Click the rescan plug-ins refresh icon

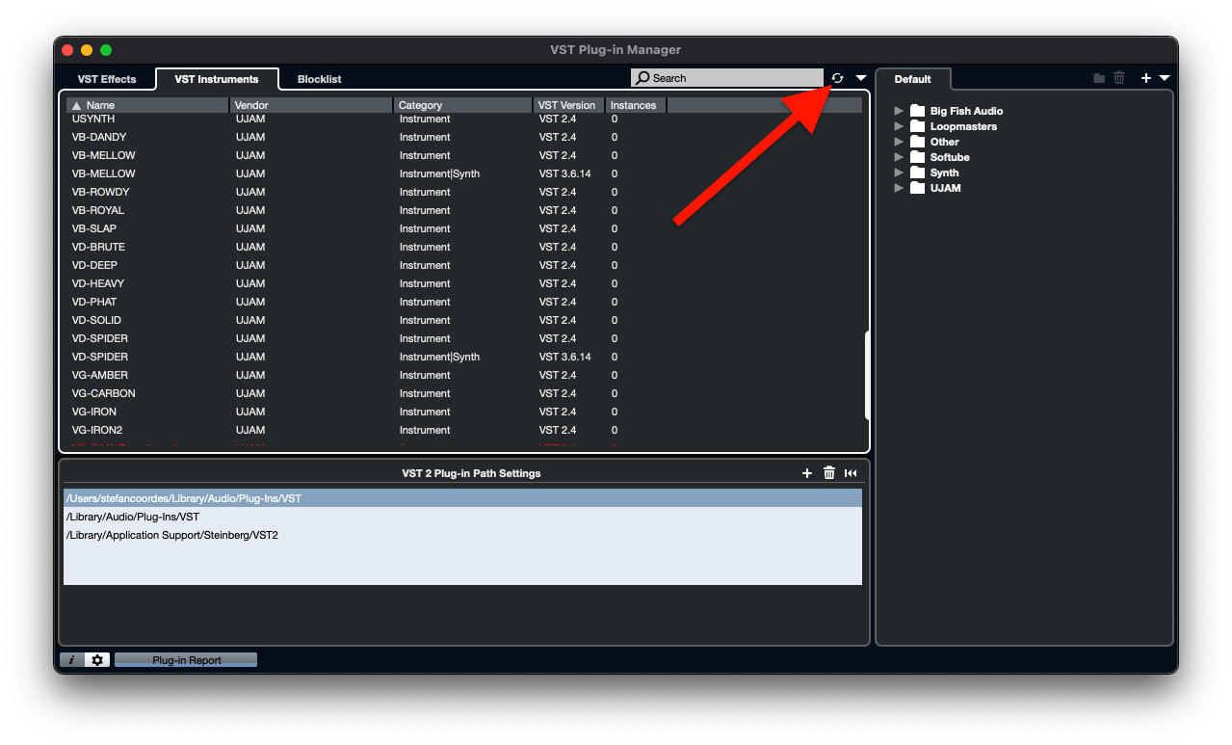click(x=837, y=78)
